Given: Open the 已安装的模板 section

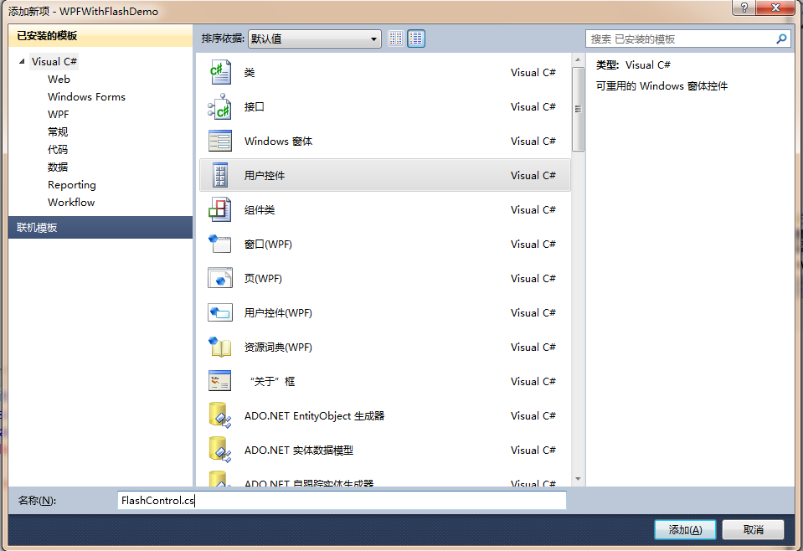Looking at the screenshot, I should pos(100,36).
